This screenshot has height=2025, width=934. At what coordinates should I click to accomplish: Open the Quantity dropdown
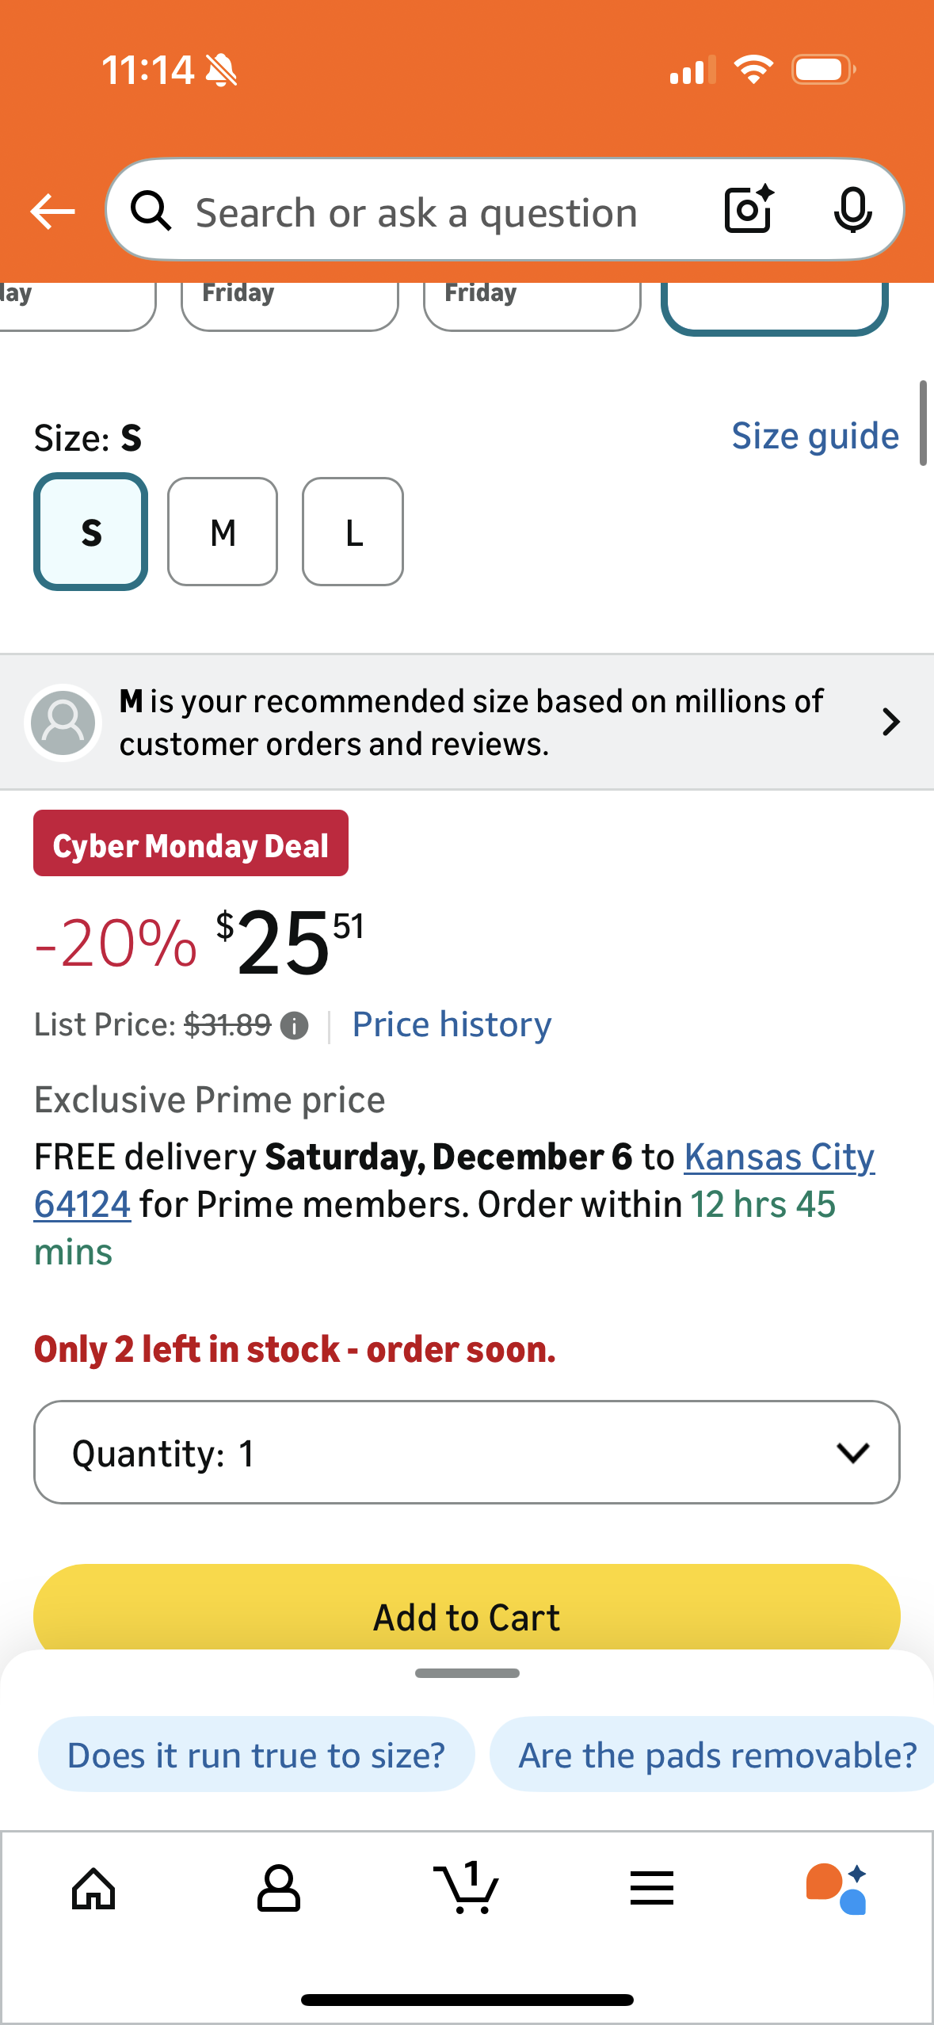point(467,1452)
